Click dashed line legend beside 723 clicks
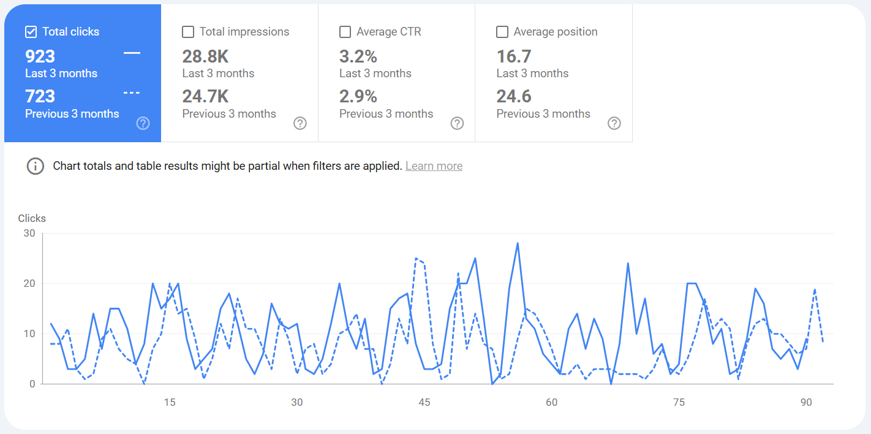Viewport: 871px width, 434px height. pyautogui.click(x=132, y=93)
